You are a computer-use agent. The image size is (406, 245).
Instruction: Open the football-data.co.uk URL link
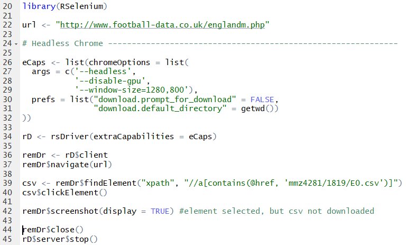pyautogui.click(x=163, y=25)
